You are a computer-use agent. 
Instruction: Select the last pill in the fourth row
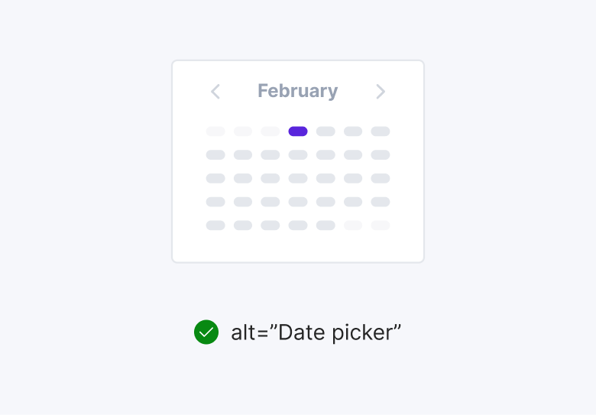[x=381, y=202]
